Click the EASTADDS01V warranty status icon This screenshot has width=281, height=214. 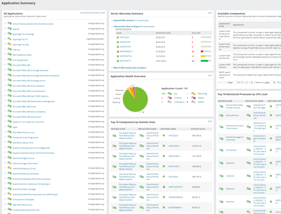(x=118, y=51)
